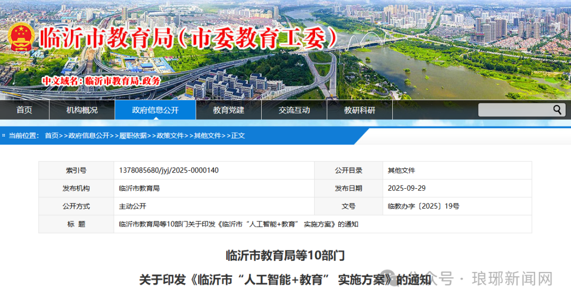
Task: Click the document number 临教办字〔2025〕19号
Action: coord(423,206)
